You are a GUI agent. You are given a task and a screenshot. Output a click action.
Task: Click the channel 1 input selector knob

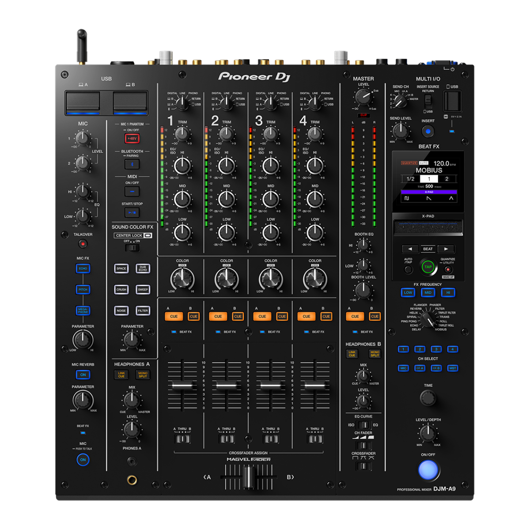(x=182, y=103)
